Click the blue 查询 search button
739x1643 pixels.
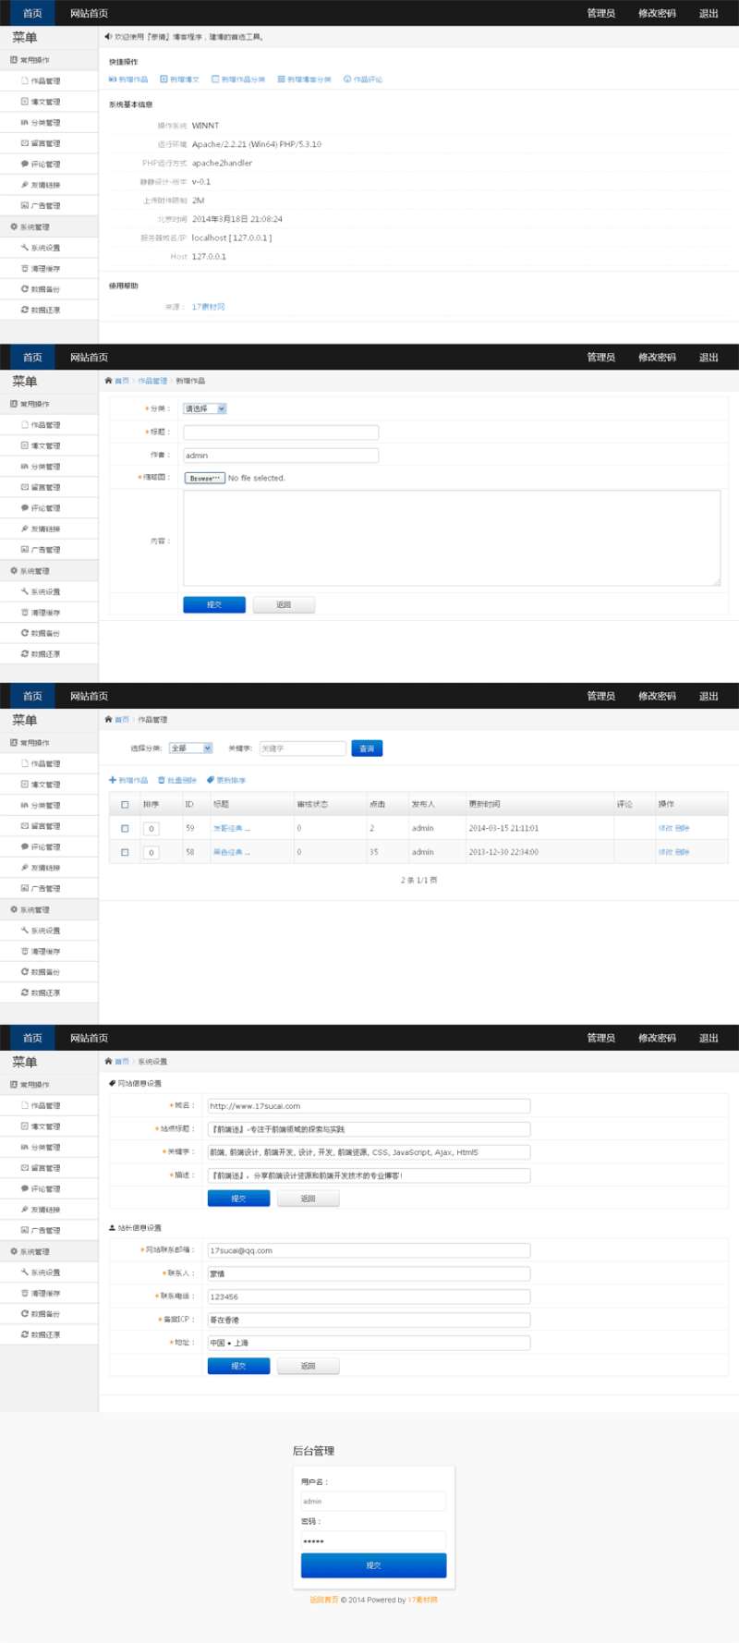367,748
